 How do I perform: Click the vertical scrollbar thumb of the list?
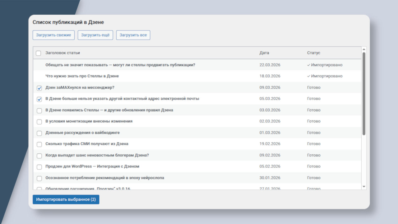tap(364, 93)
